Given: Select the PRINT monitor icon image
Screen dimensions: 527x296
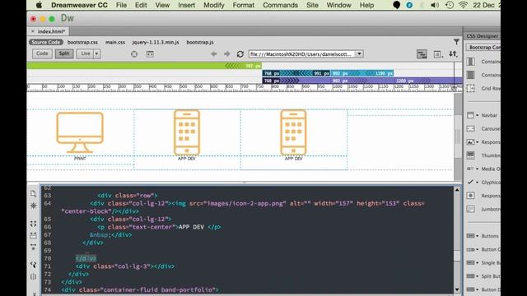Looking at the screenshot, I should click(x=80, y=132).
